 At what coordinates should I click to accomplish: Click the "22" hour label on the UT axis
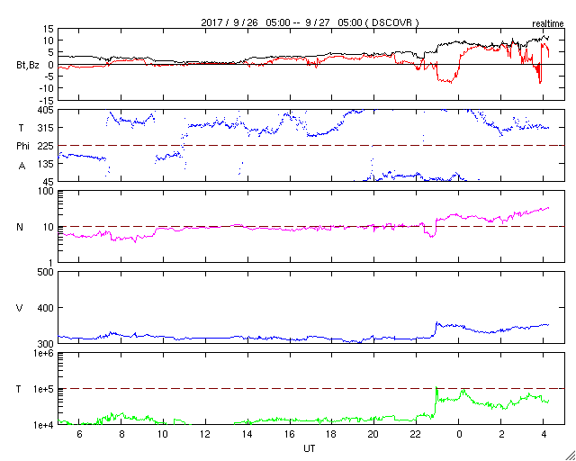tap(416, 434)
